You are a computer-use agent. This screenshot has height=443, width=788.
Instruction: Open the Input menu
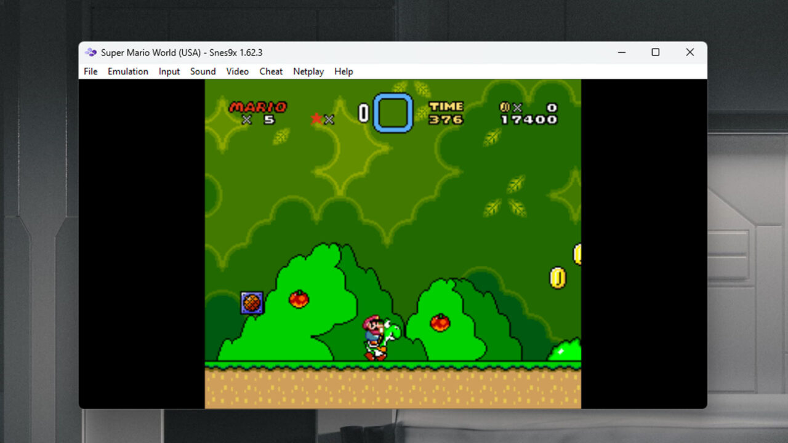point(169,71)
